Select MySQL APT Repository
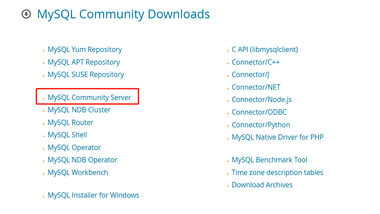Viewport: 380px width, 214px height. pyautogui.click(x=84, y=62)
